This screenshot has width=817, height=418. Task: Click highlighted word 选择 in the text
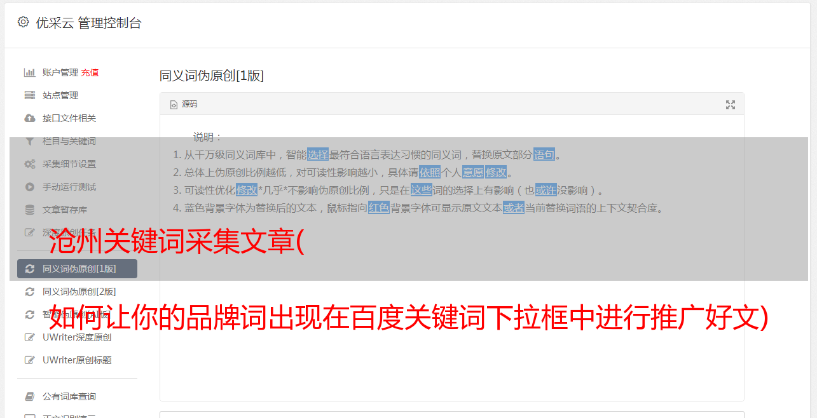point(318,154)
